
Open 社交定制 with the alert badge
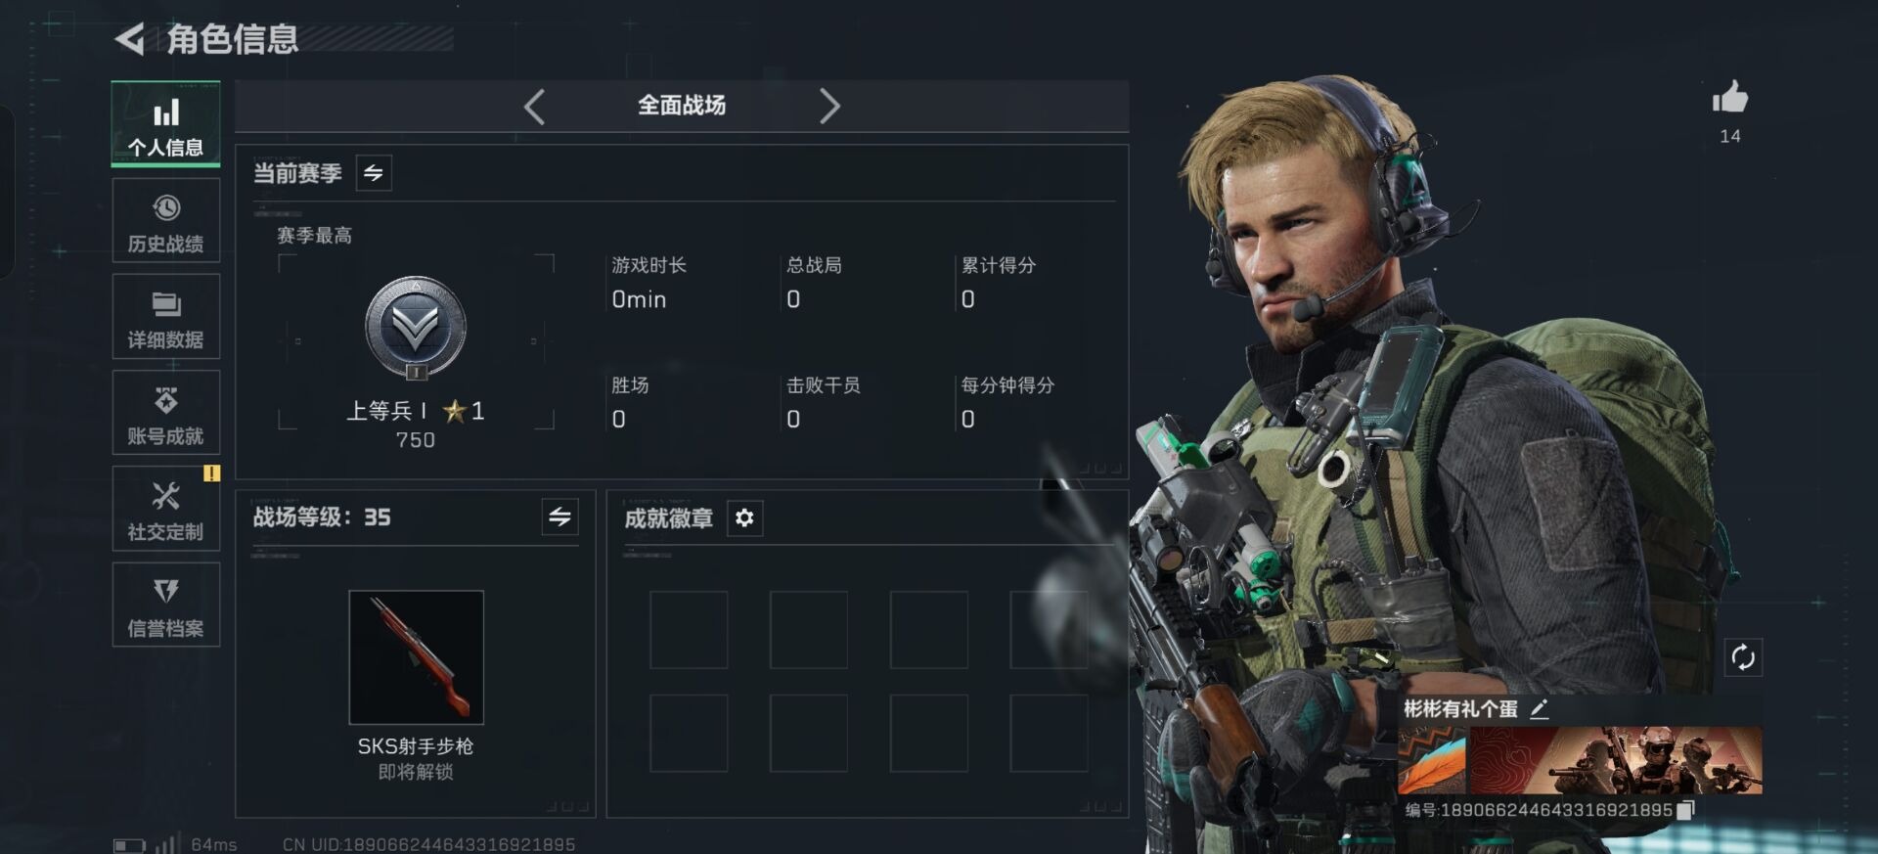tap(165, 509)
